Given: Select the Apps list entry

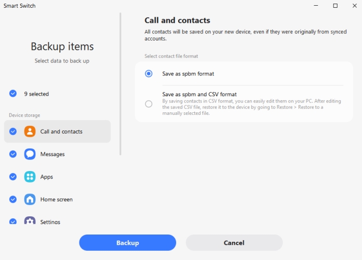Looking at the screenshot, I should coord(47,177).
